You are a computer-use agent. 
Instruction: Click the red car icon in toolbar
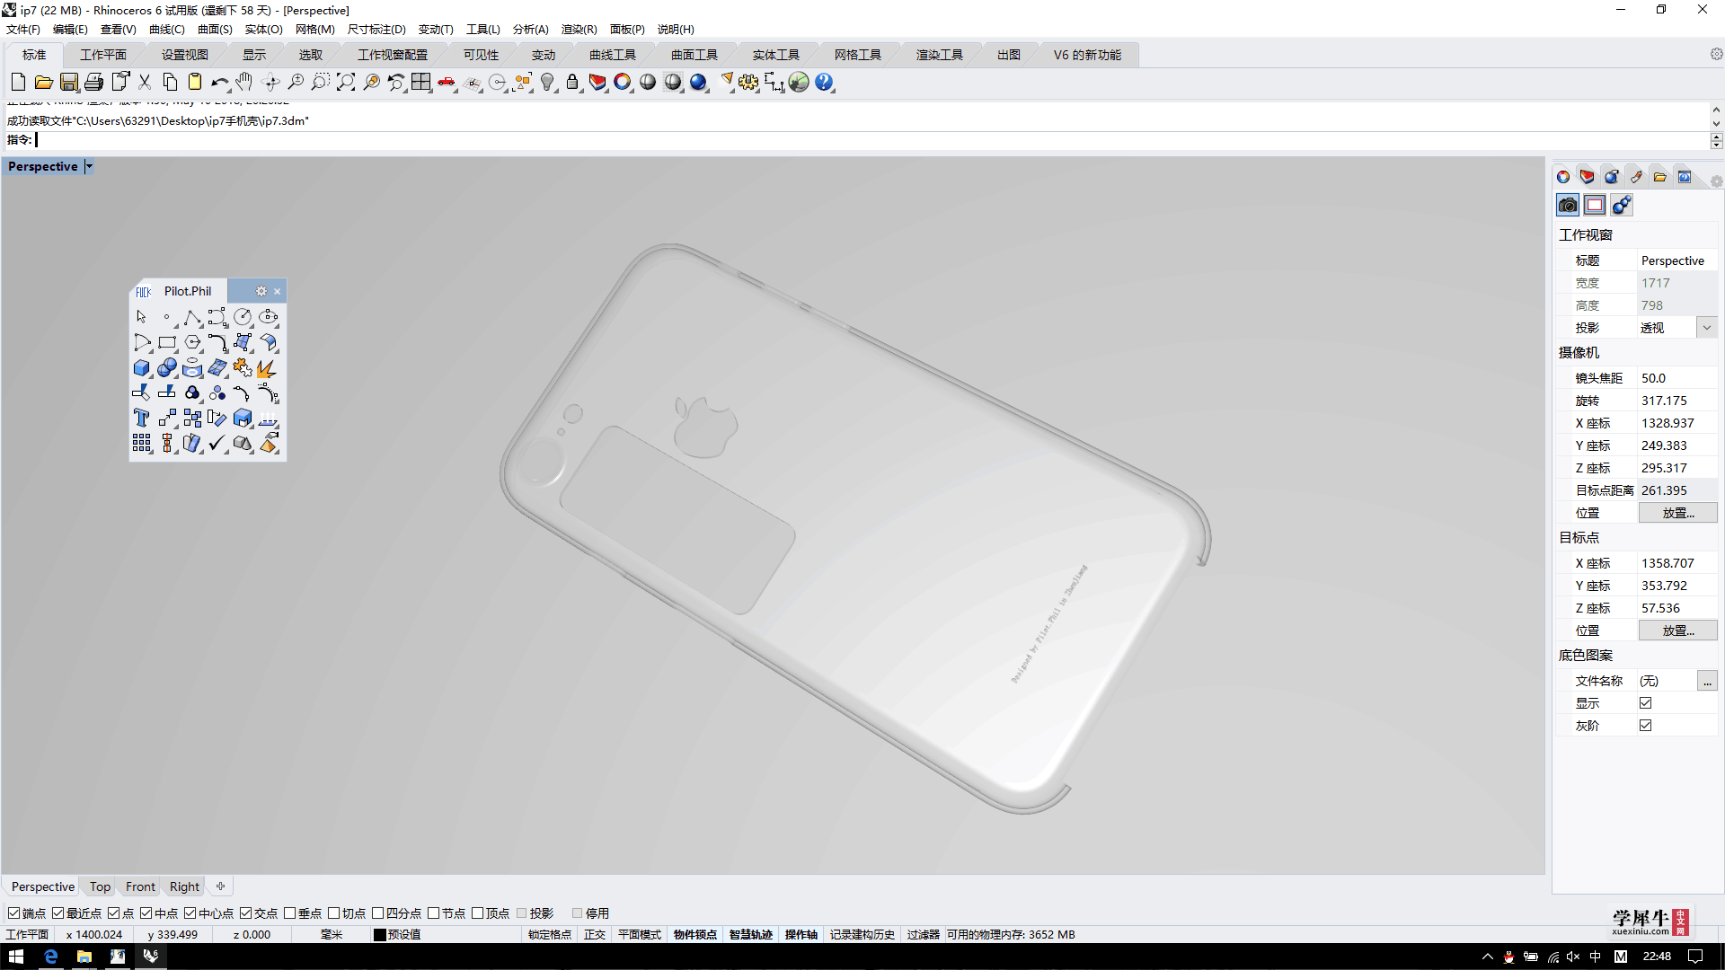pos(447,83)
